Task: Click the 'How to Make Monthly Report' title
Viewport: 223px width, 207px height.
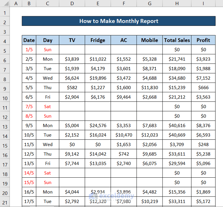Action: pos(119,21)
